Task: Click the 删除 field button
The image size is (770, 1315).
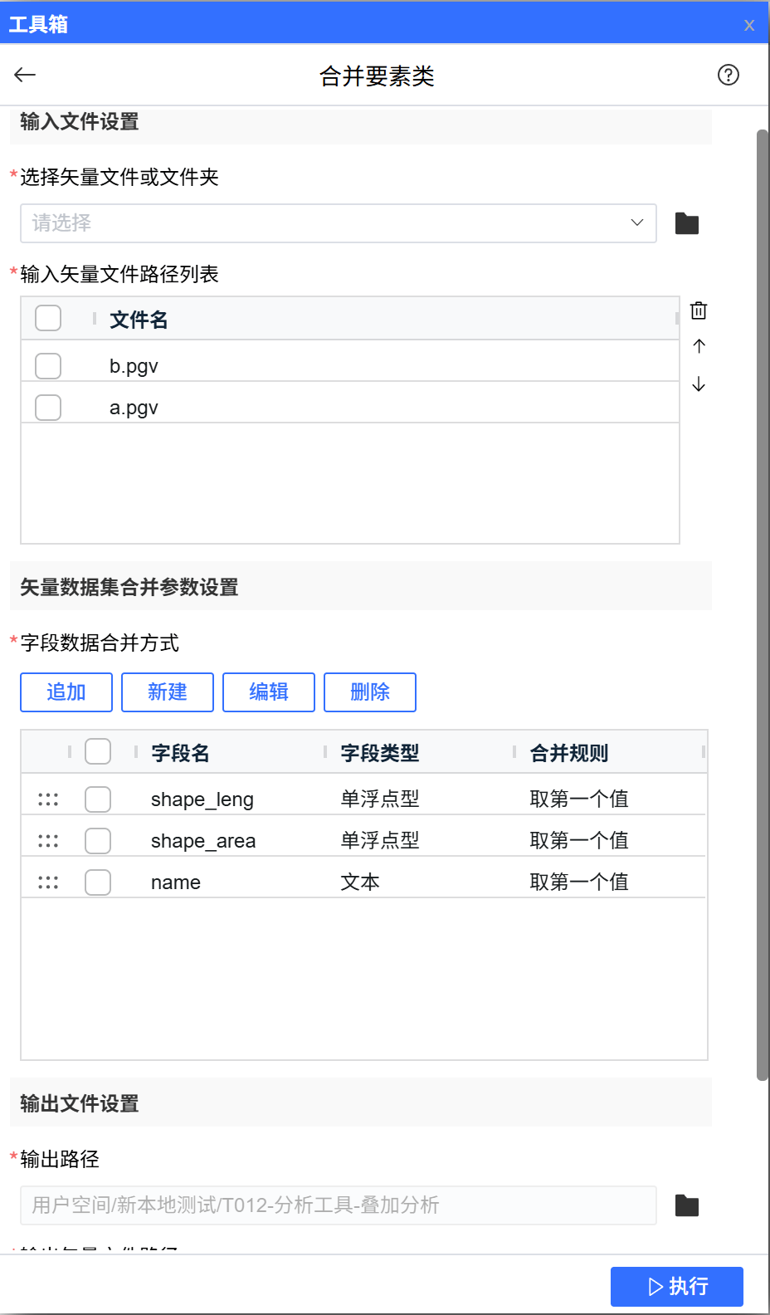Action: click(x=370, y=692)
